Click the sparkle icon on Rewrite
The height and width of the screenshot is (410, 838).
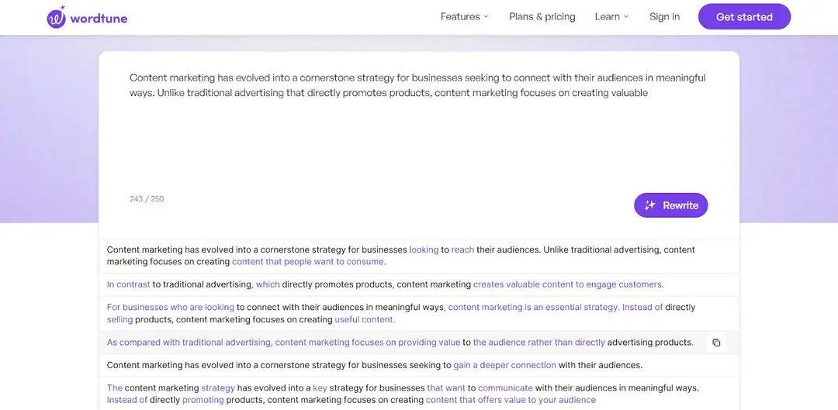click(x=650, y=205)
